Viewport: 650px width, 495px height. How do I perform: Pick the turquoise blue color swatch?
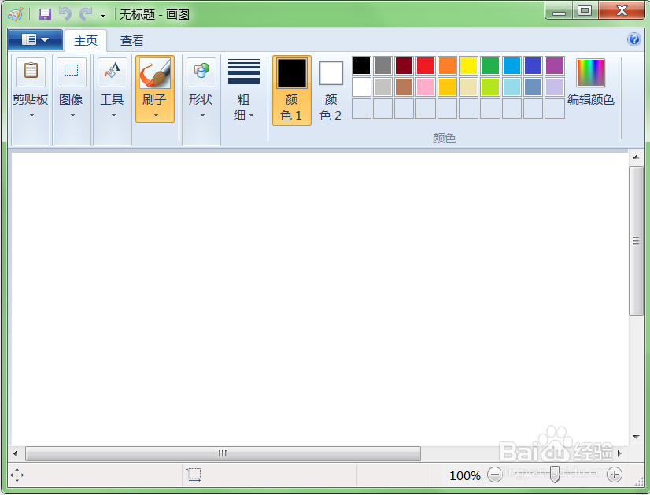pos(512,66)
